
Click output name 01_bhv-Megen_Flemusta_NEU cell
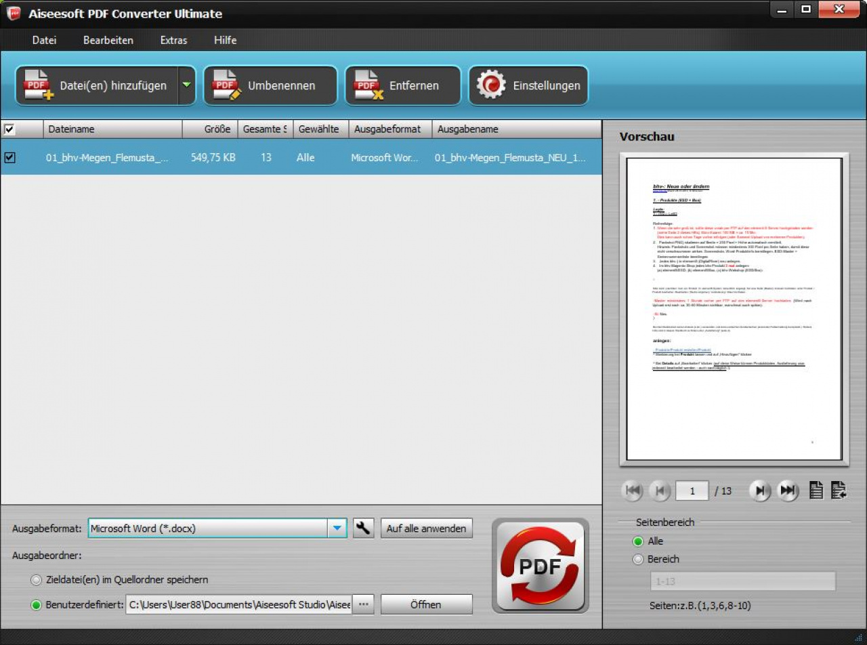(x=510, y=157)
